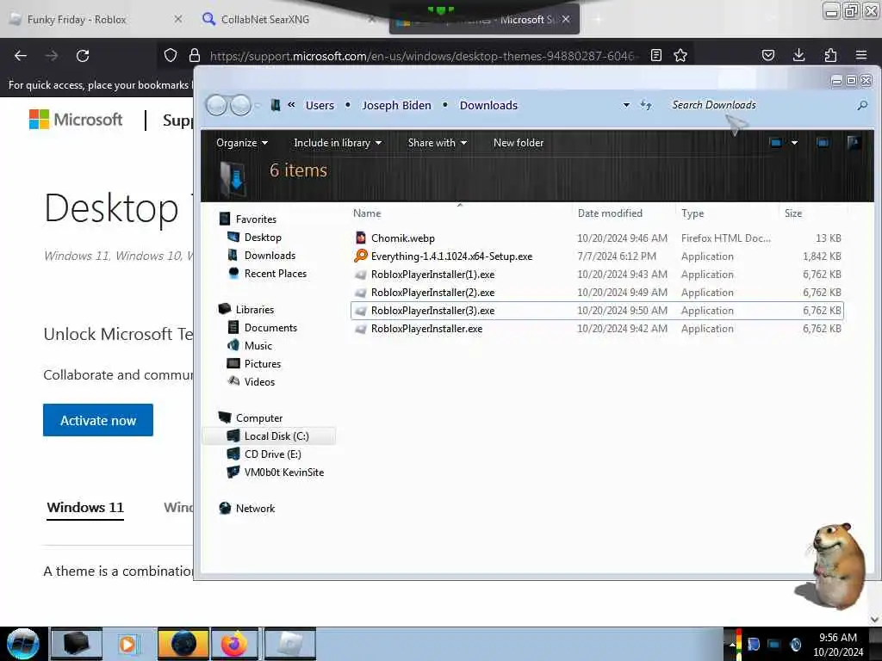Image resolution: width=882 pixels, height=661 pixels.
Task: Click the refresh icon in Explorer address bar
Action: 646,105
